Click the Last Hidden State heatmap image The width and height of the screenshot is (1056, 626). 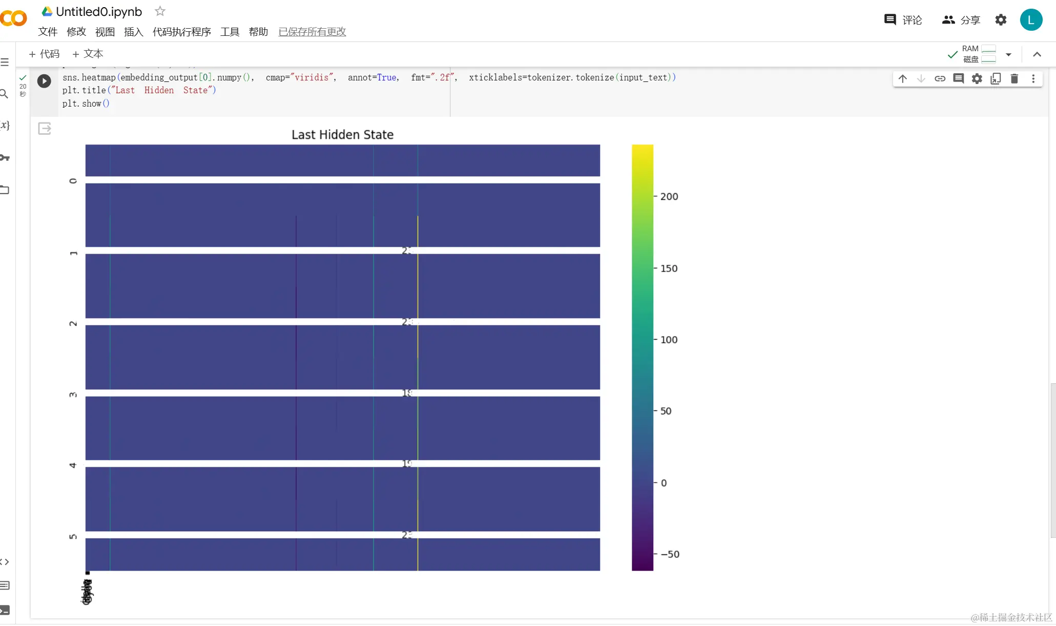click(x=342, y=358)
